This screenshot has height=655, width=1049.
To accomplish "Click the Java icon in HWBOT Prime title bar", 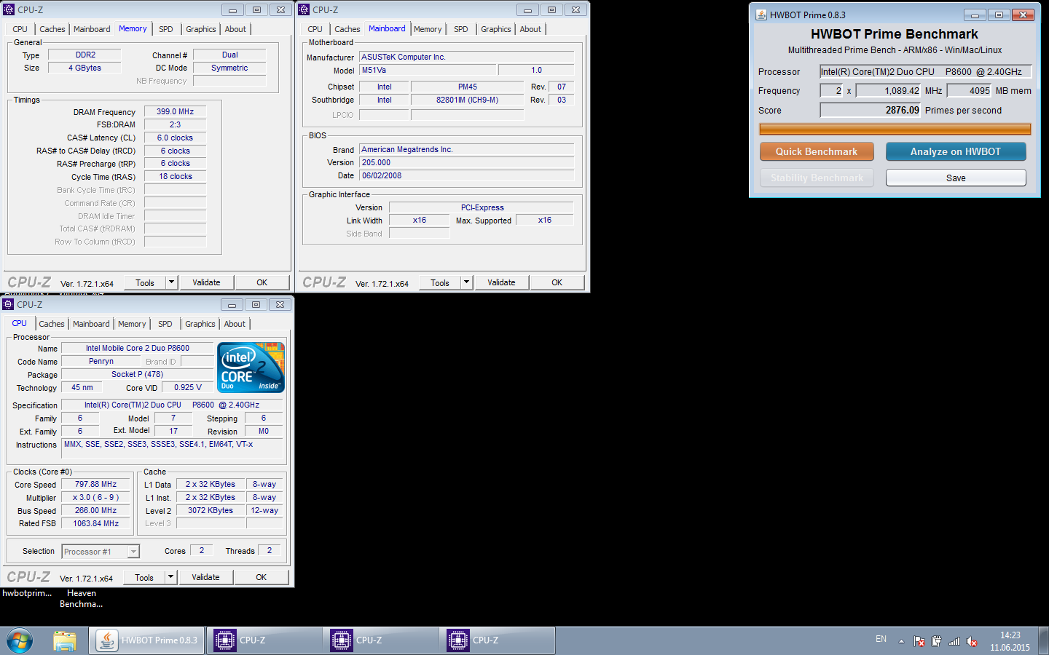I will [761, 15].
